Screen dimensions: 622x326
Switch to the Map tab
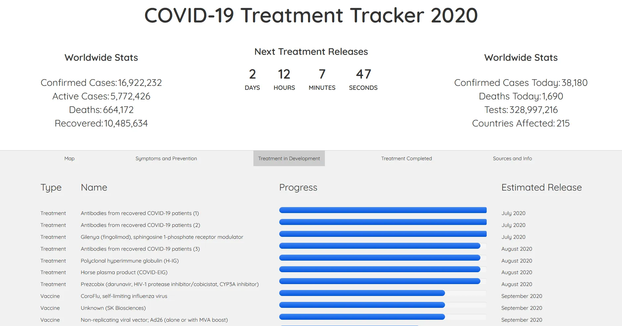click(x=69, y=158)
